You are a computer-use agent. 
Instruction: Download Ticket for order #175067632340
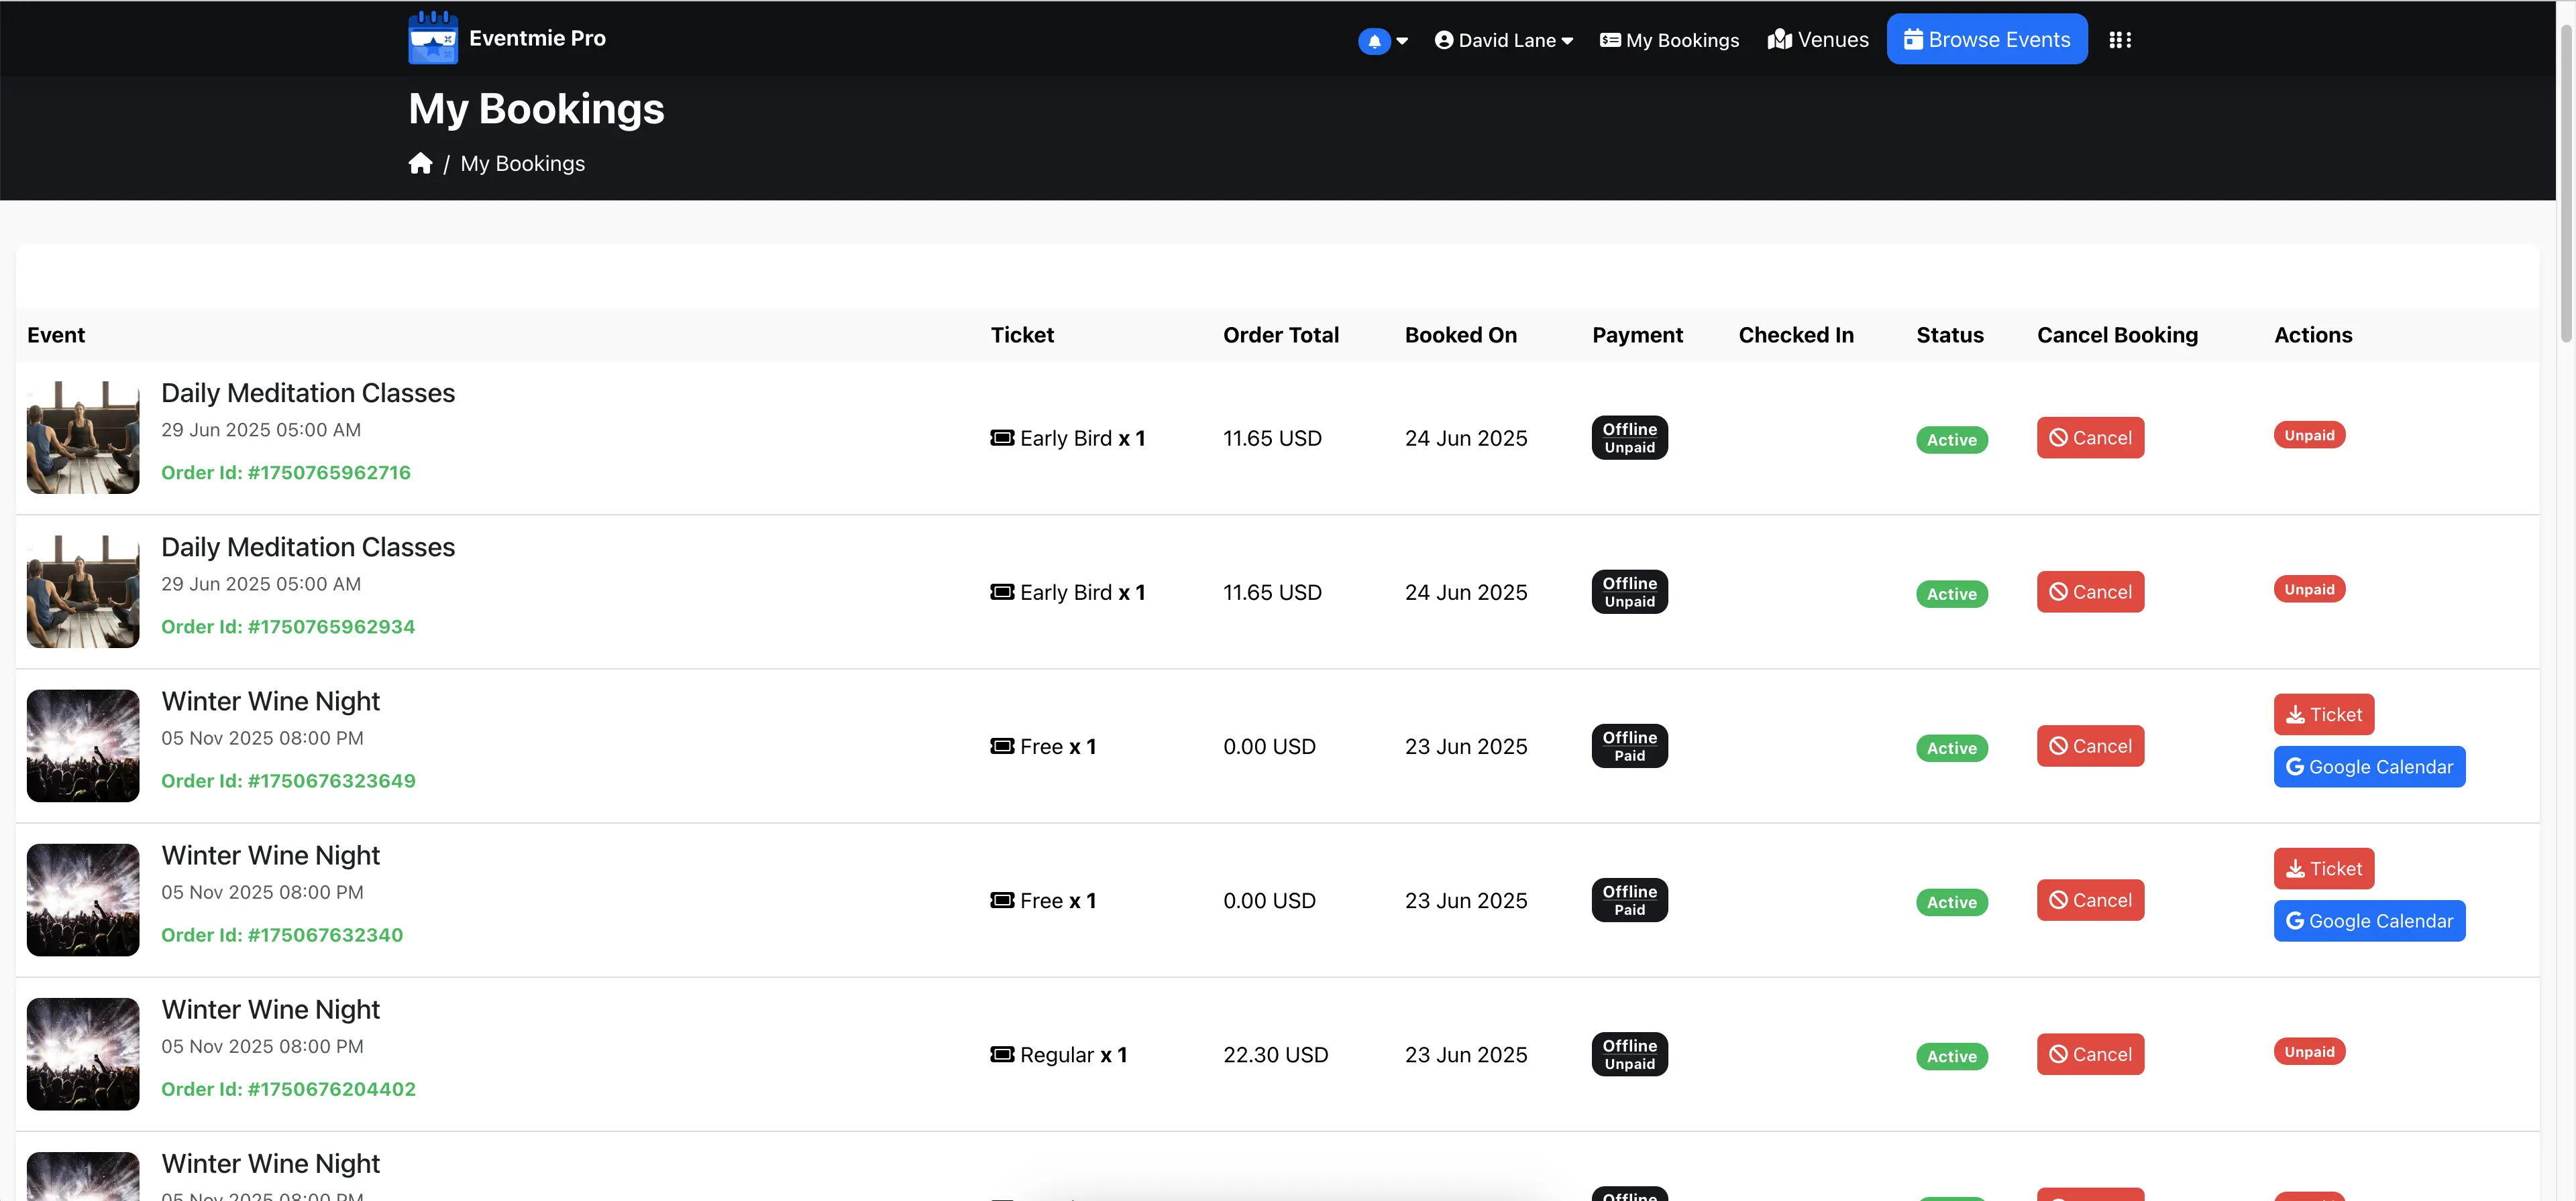(x=2323, y=869)
